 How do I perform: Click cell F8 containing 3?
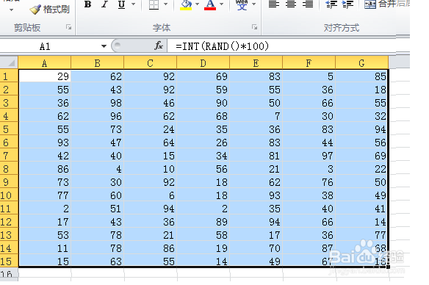pos(309,169)
